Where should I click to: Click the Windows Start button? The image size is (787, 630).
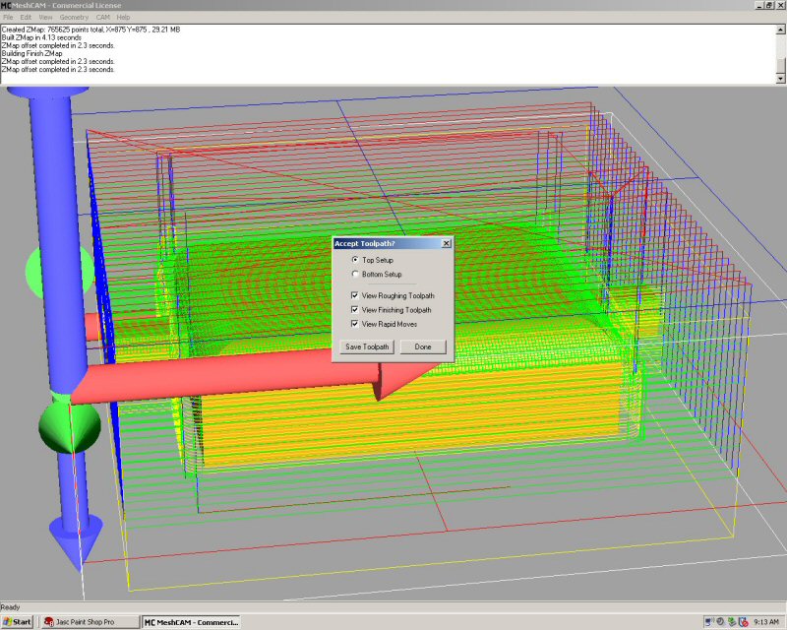[x=18, y=622]
